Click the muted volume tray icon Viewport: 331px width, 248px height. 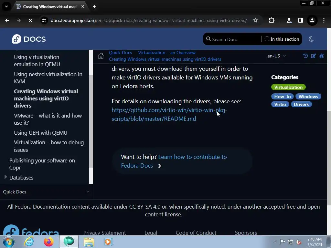click(x=298, y=242)
